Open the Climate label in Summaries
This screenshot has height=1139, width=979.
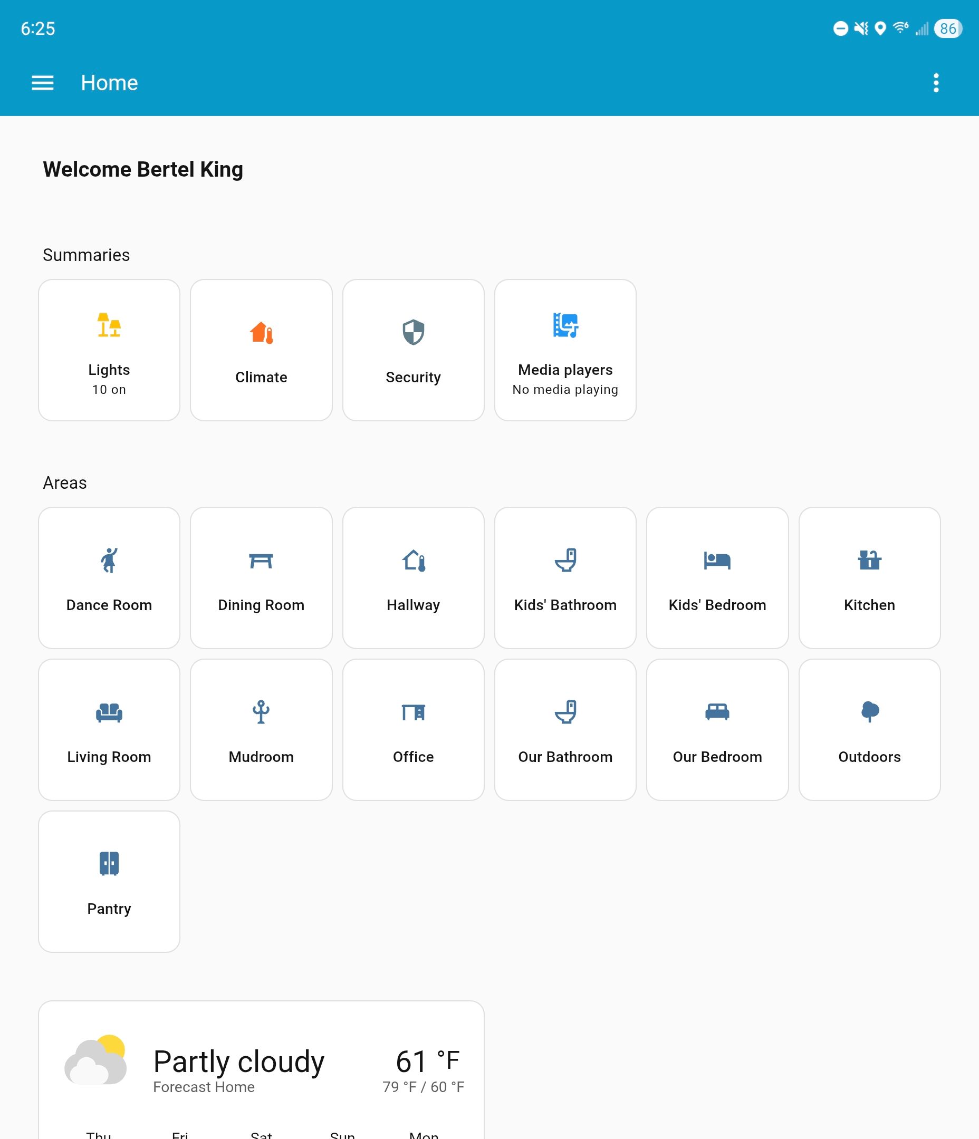pos(261,378)
